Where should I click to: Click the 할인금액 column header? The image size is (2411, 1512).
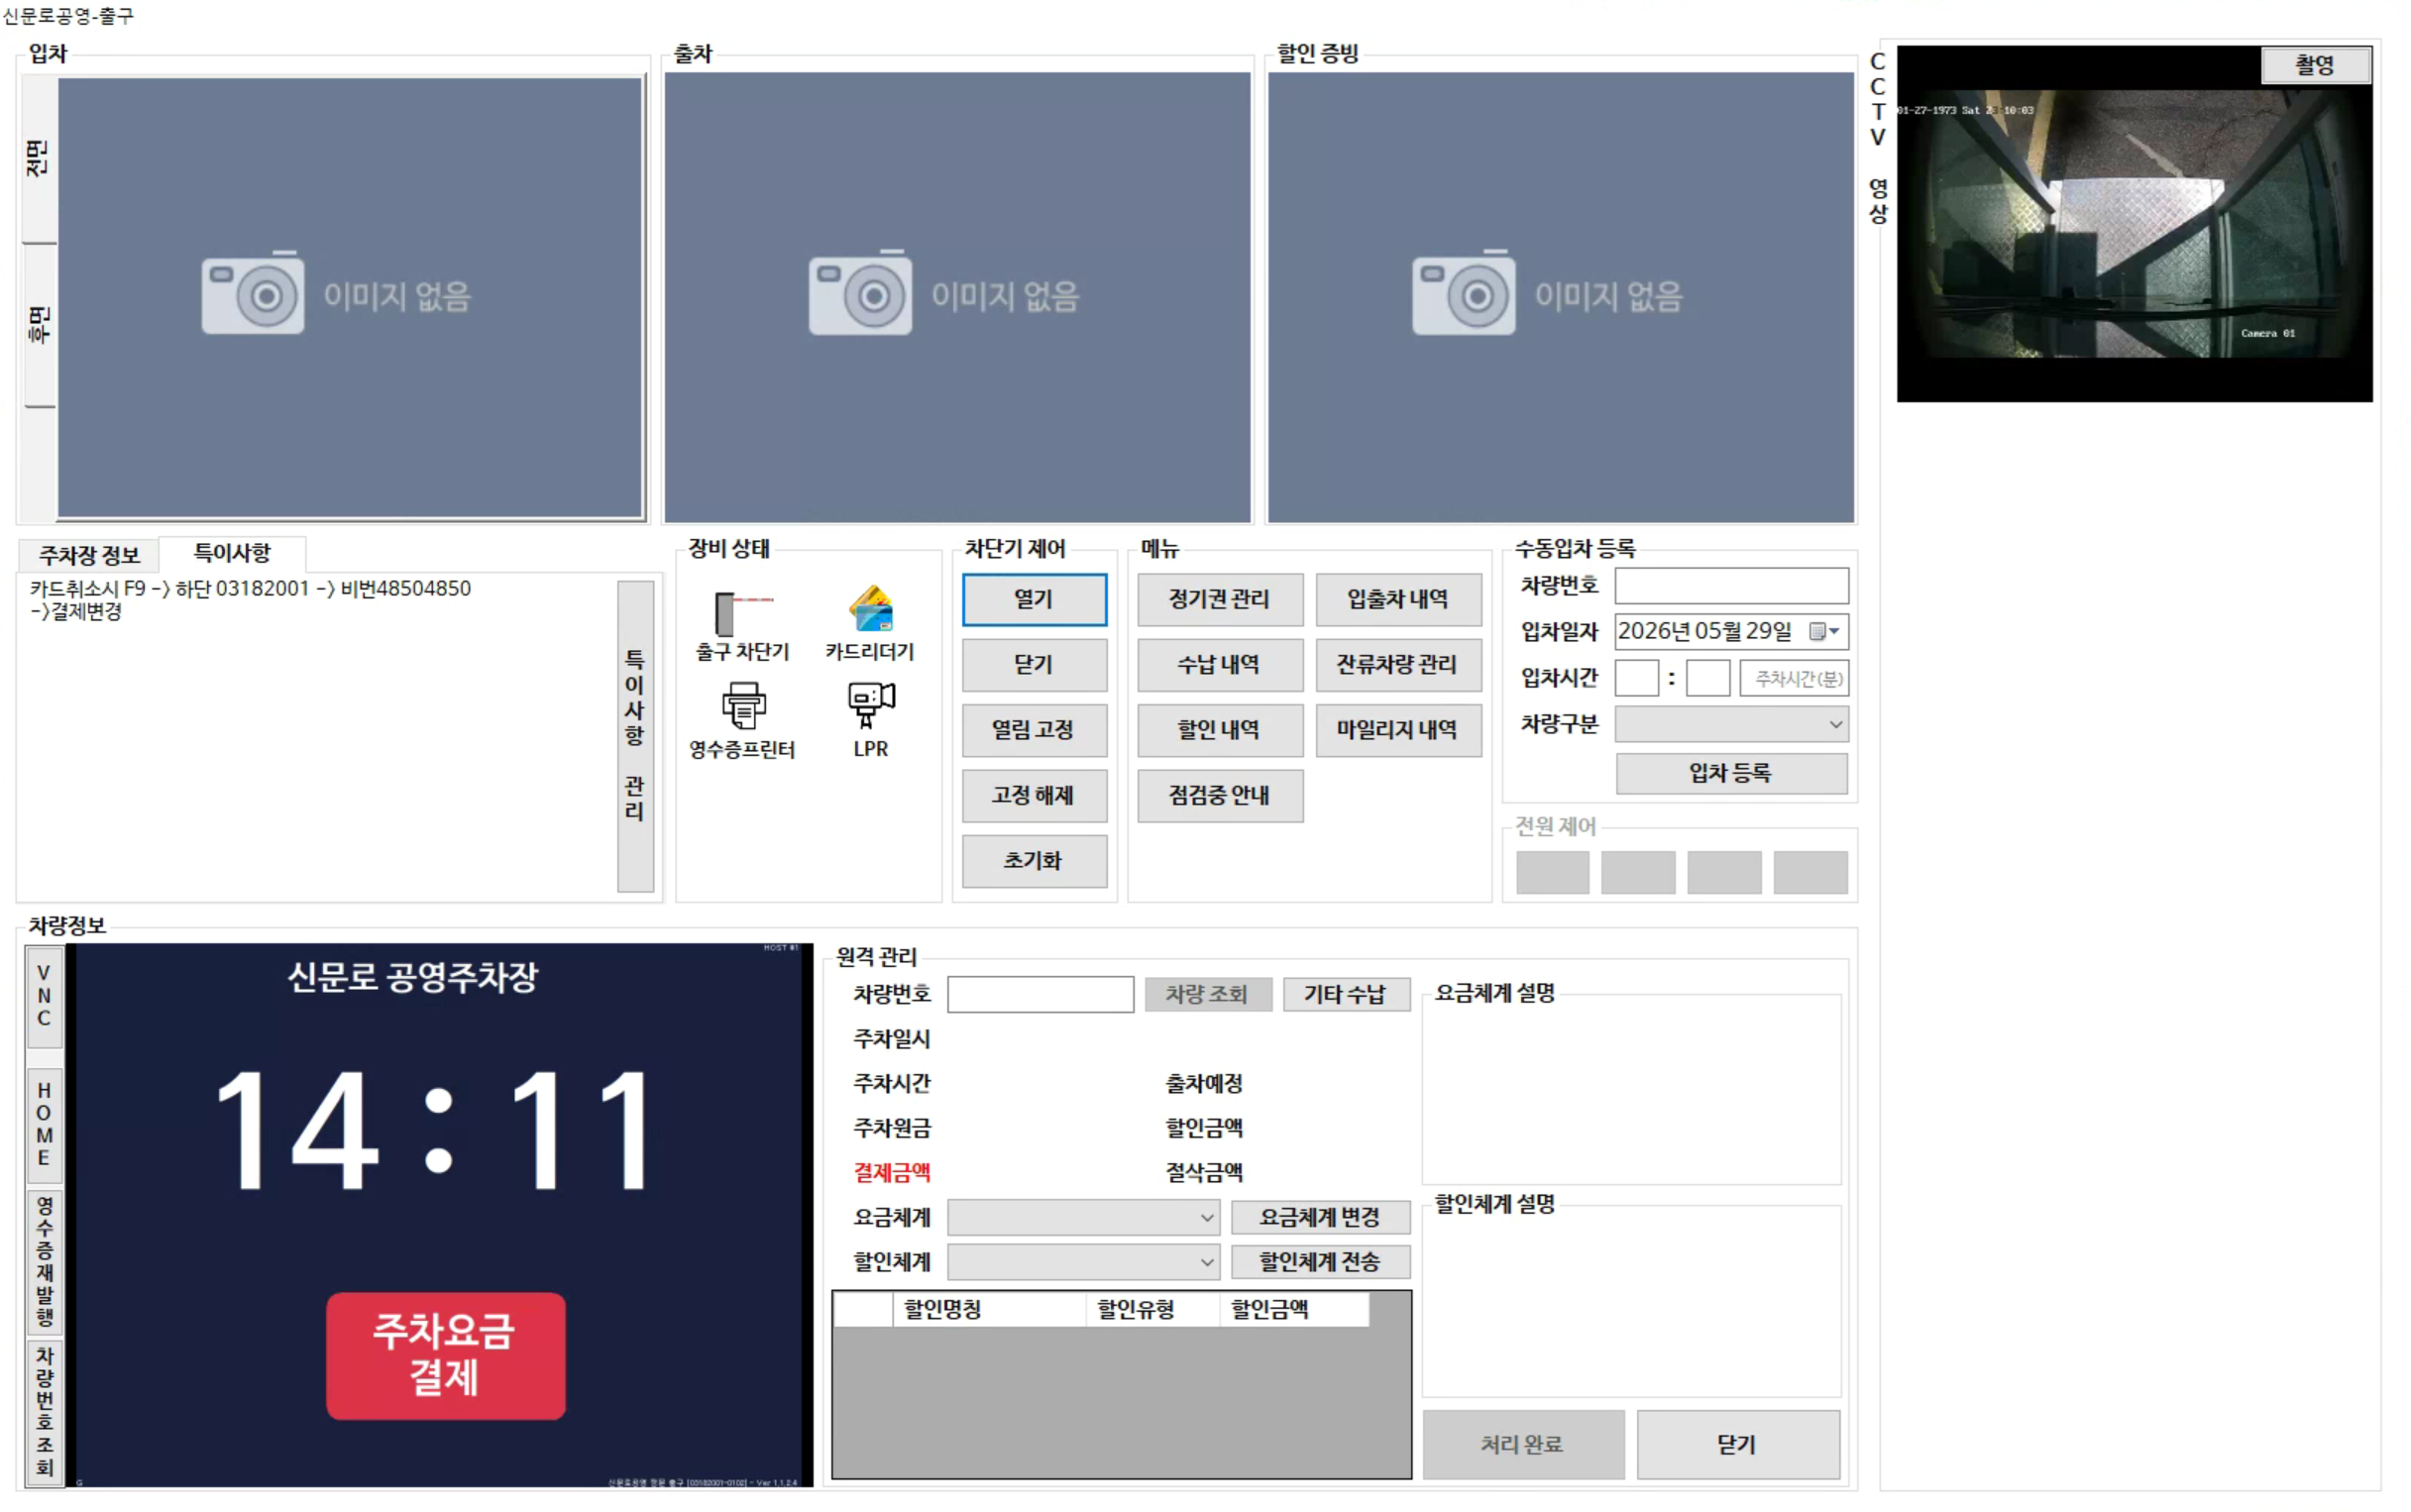point(1294,1309)
